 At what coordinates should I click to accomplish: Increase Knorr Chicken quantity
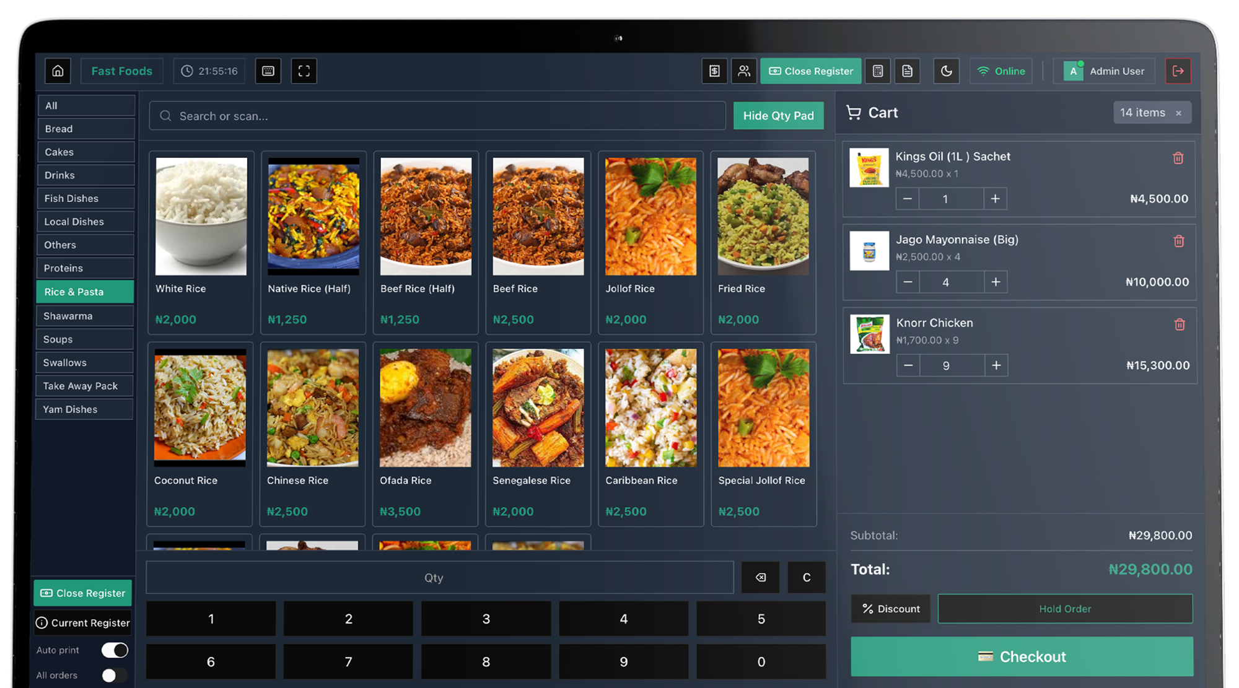996,365
